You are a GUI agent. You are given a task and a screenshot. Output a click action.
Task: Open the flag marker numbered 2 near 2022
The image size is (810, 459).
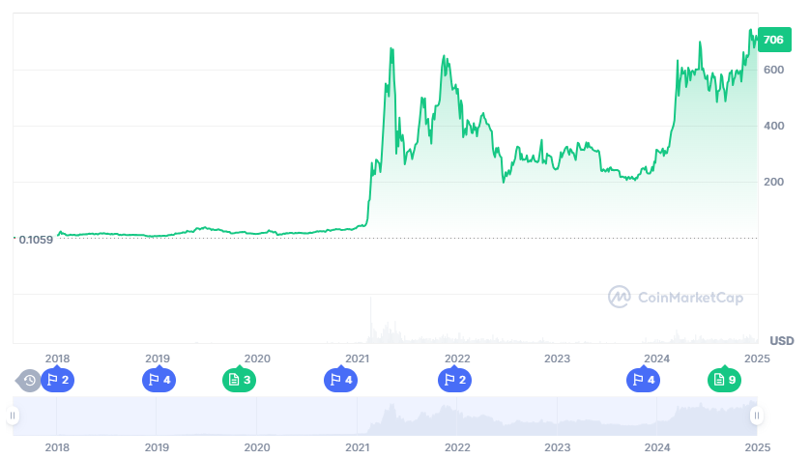click(x=454, y=380)
